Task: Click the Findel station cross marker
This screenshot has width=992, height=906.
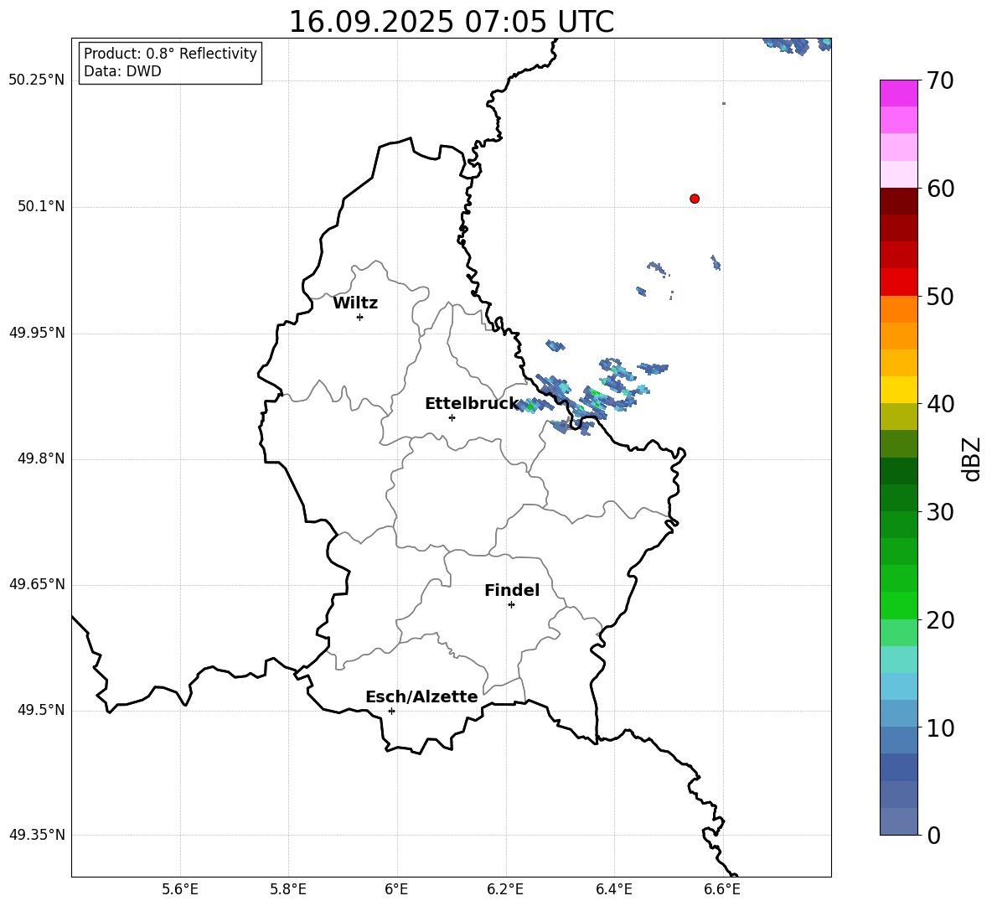Action: [511, 605]
